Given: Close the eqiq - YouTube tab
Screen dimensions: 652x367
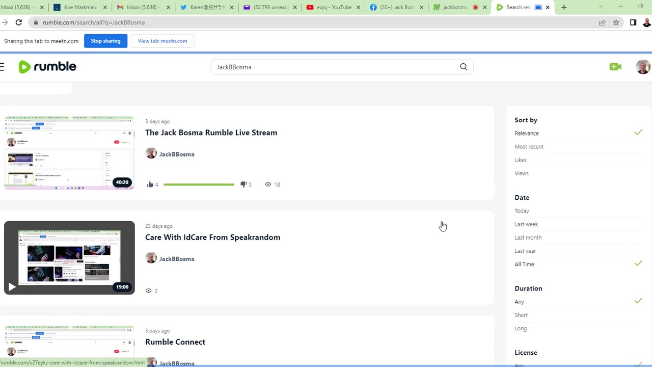Looking at the screenshot, I should pyautogui.click(x=358, y=8).
